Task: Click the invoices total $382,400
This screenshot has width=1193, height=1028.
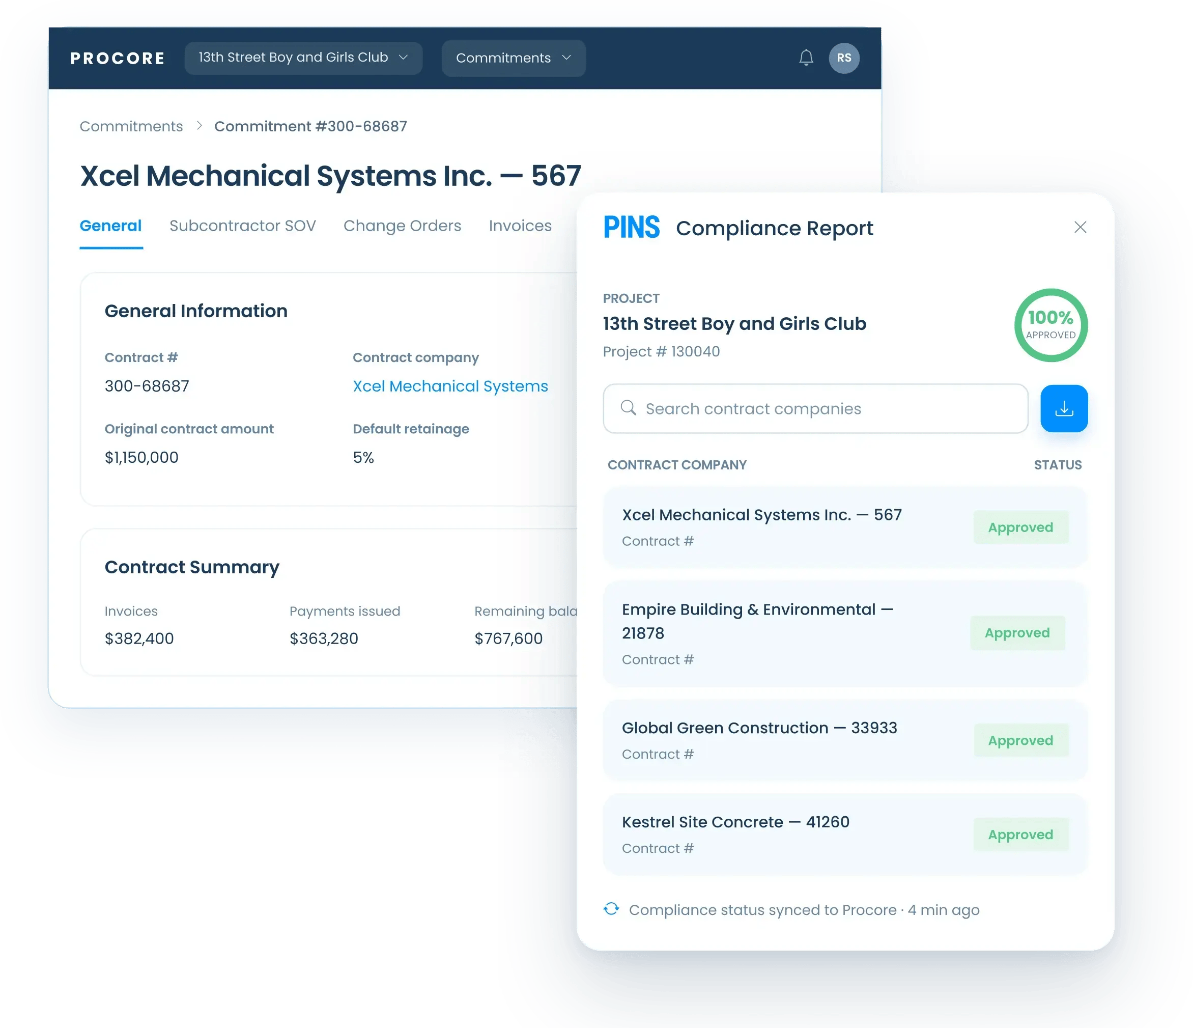Action: (x=139, y=638)
